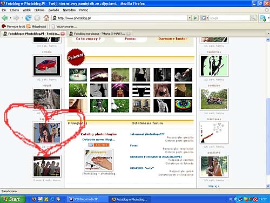Open the green-tinted couple silhouette thumbnail
The height and width of the screenshot is (203, 270).
click(x=214, y=66)
